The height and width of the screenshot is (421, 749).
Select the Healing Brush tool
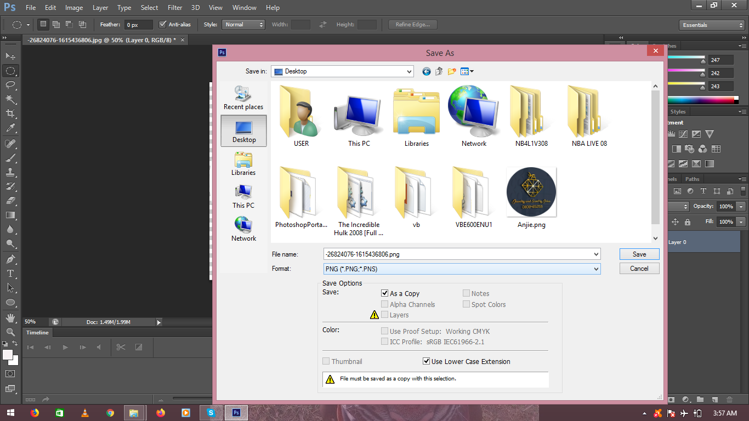pyautogui.click(x=10, y=144)
